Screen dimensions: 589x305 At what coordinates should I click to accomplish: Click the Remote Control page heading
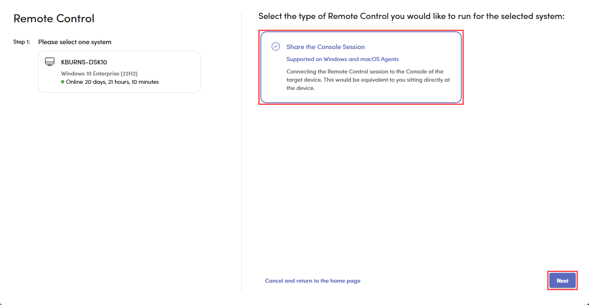tap(54, 19)
